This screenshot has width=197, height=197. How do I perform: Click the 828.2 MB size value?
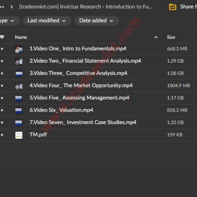point(177,110)
